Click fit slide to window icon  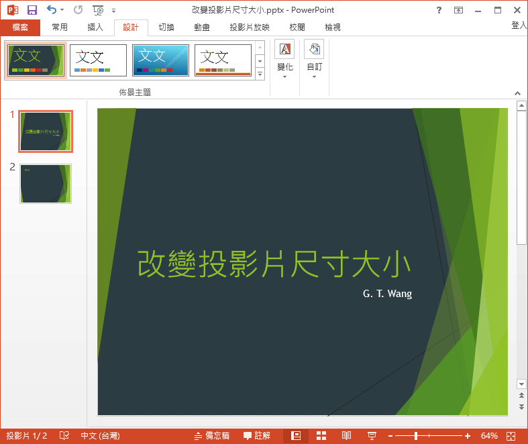click(511, 436)
